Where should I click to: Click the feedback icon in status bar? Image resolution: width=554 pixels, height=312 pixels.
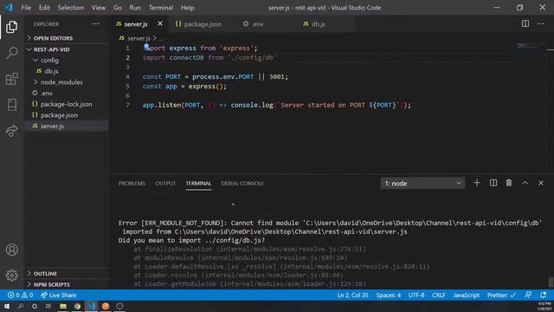click(x=528, y=295)
